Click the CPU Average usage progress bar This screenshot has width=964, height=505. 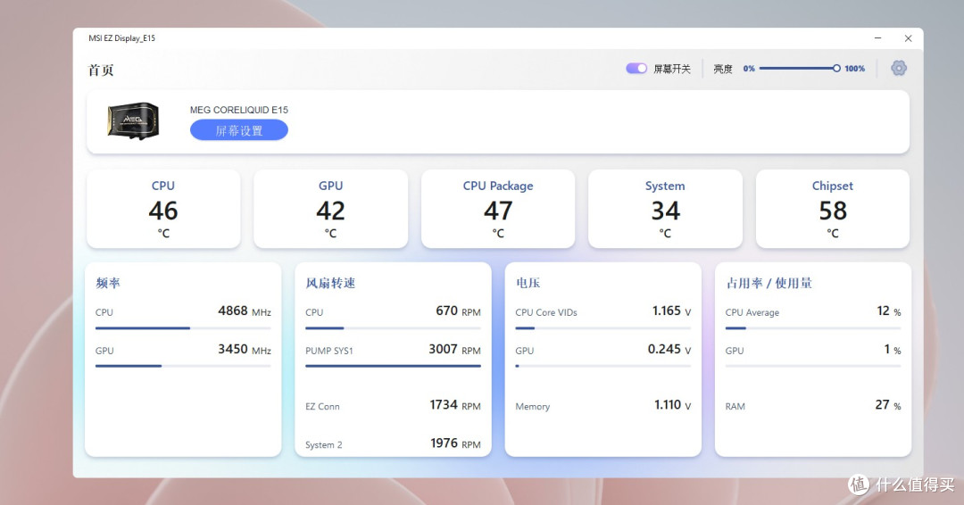click(x=813, y=328)
